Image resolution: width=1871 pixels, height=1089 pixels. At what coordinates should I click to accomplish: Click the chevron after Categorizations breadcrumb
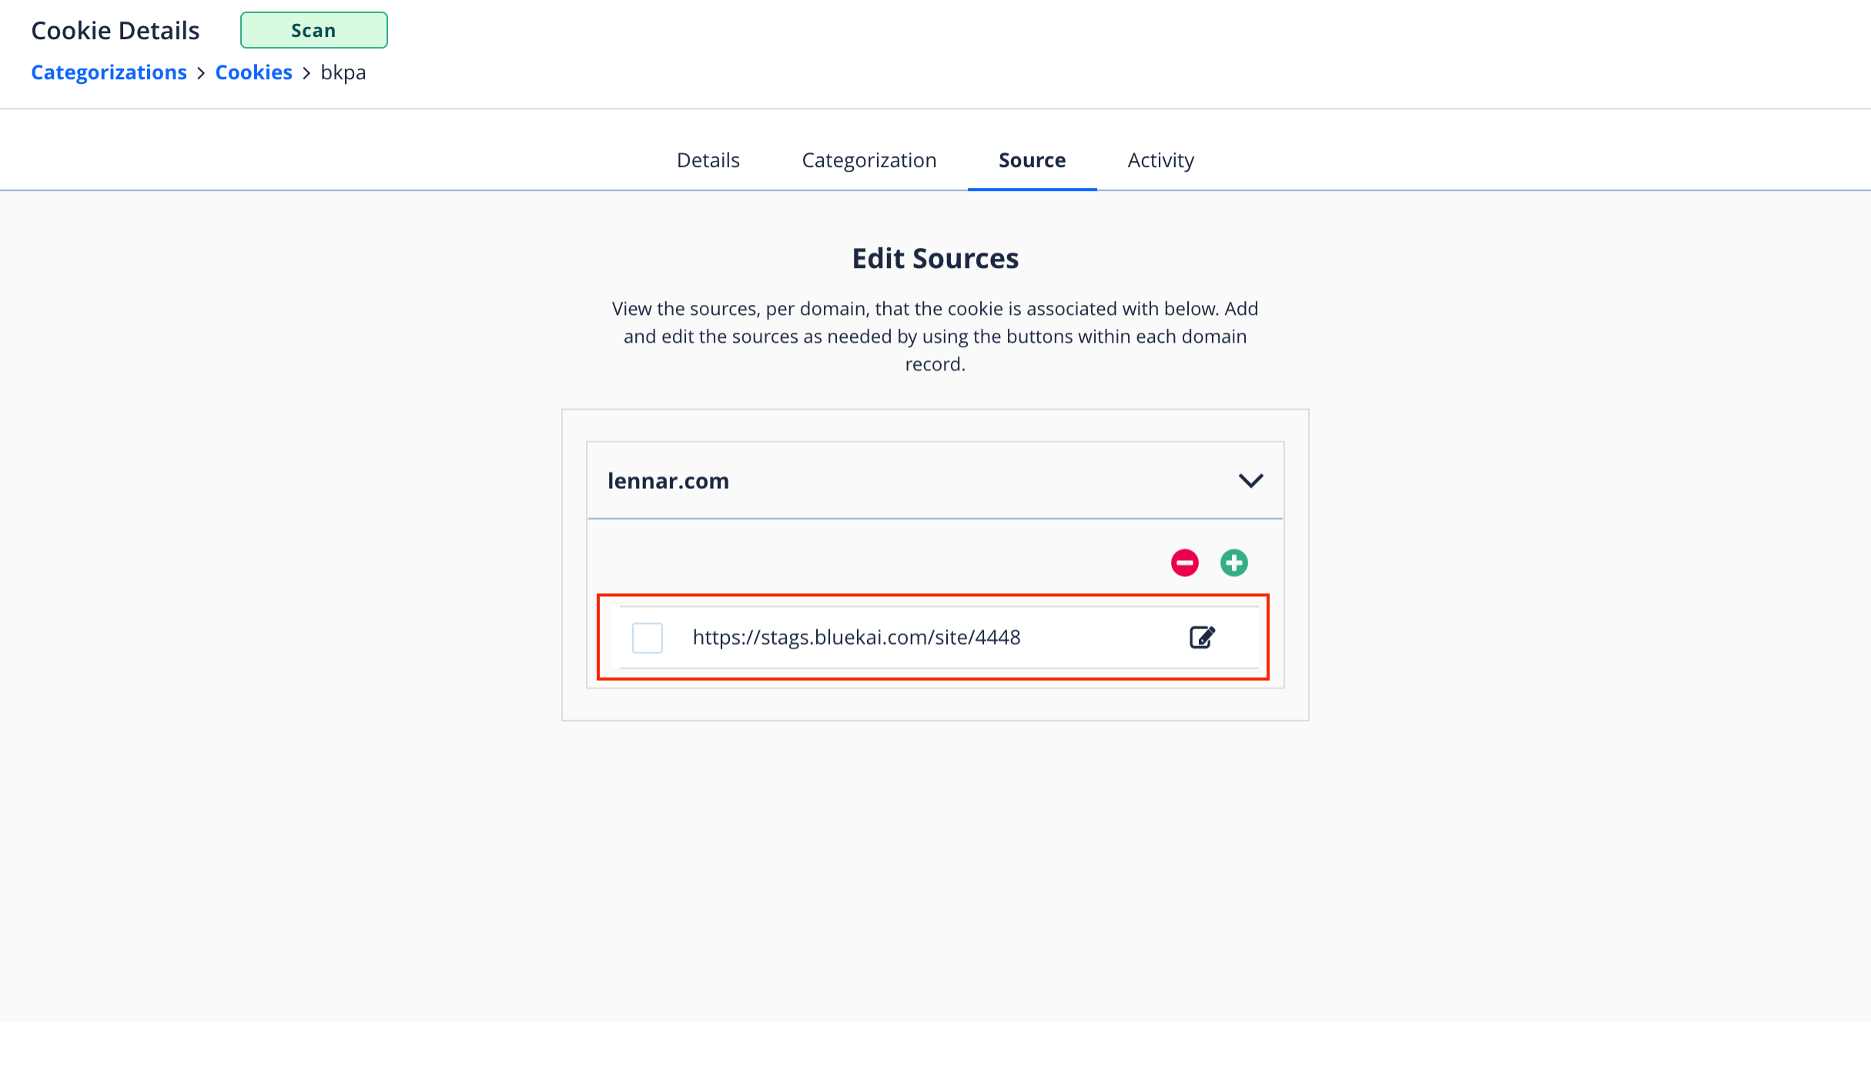[x=201, y=73]
